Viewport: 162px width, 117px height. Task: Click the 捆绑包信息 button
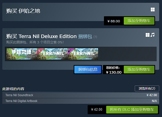88,70
